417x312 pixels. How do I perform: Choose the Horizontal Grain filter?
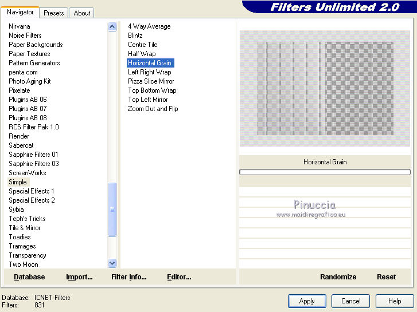150,63
